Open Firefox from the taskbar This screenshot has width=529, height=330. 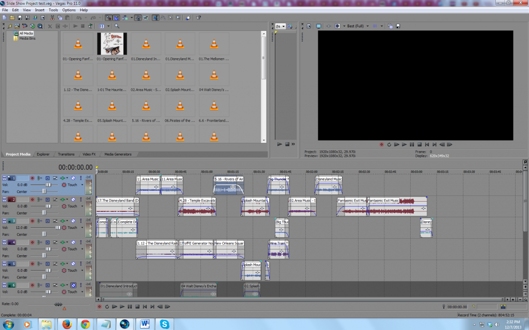tap(67, 324)
